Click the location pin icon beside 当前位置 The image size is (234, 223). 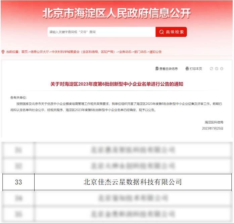tap(3, 52)
